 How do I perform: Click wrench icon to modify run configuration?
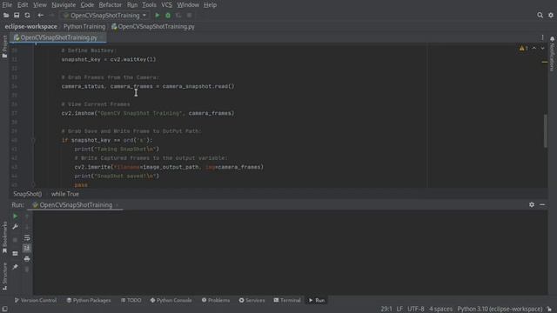tap(16, 226)
